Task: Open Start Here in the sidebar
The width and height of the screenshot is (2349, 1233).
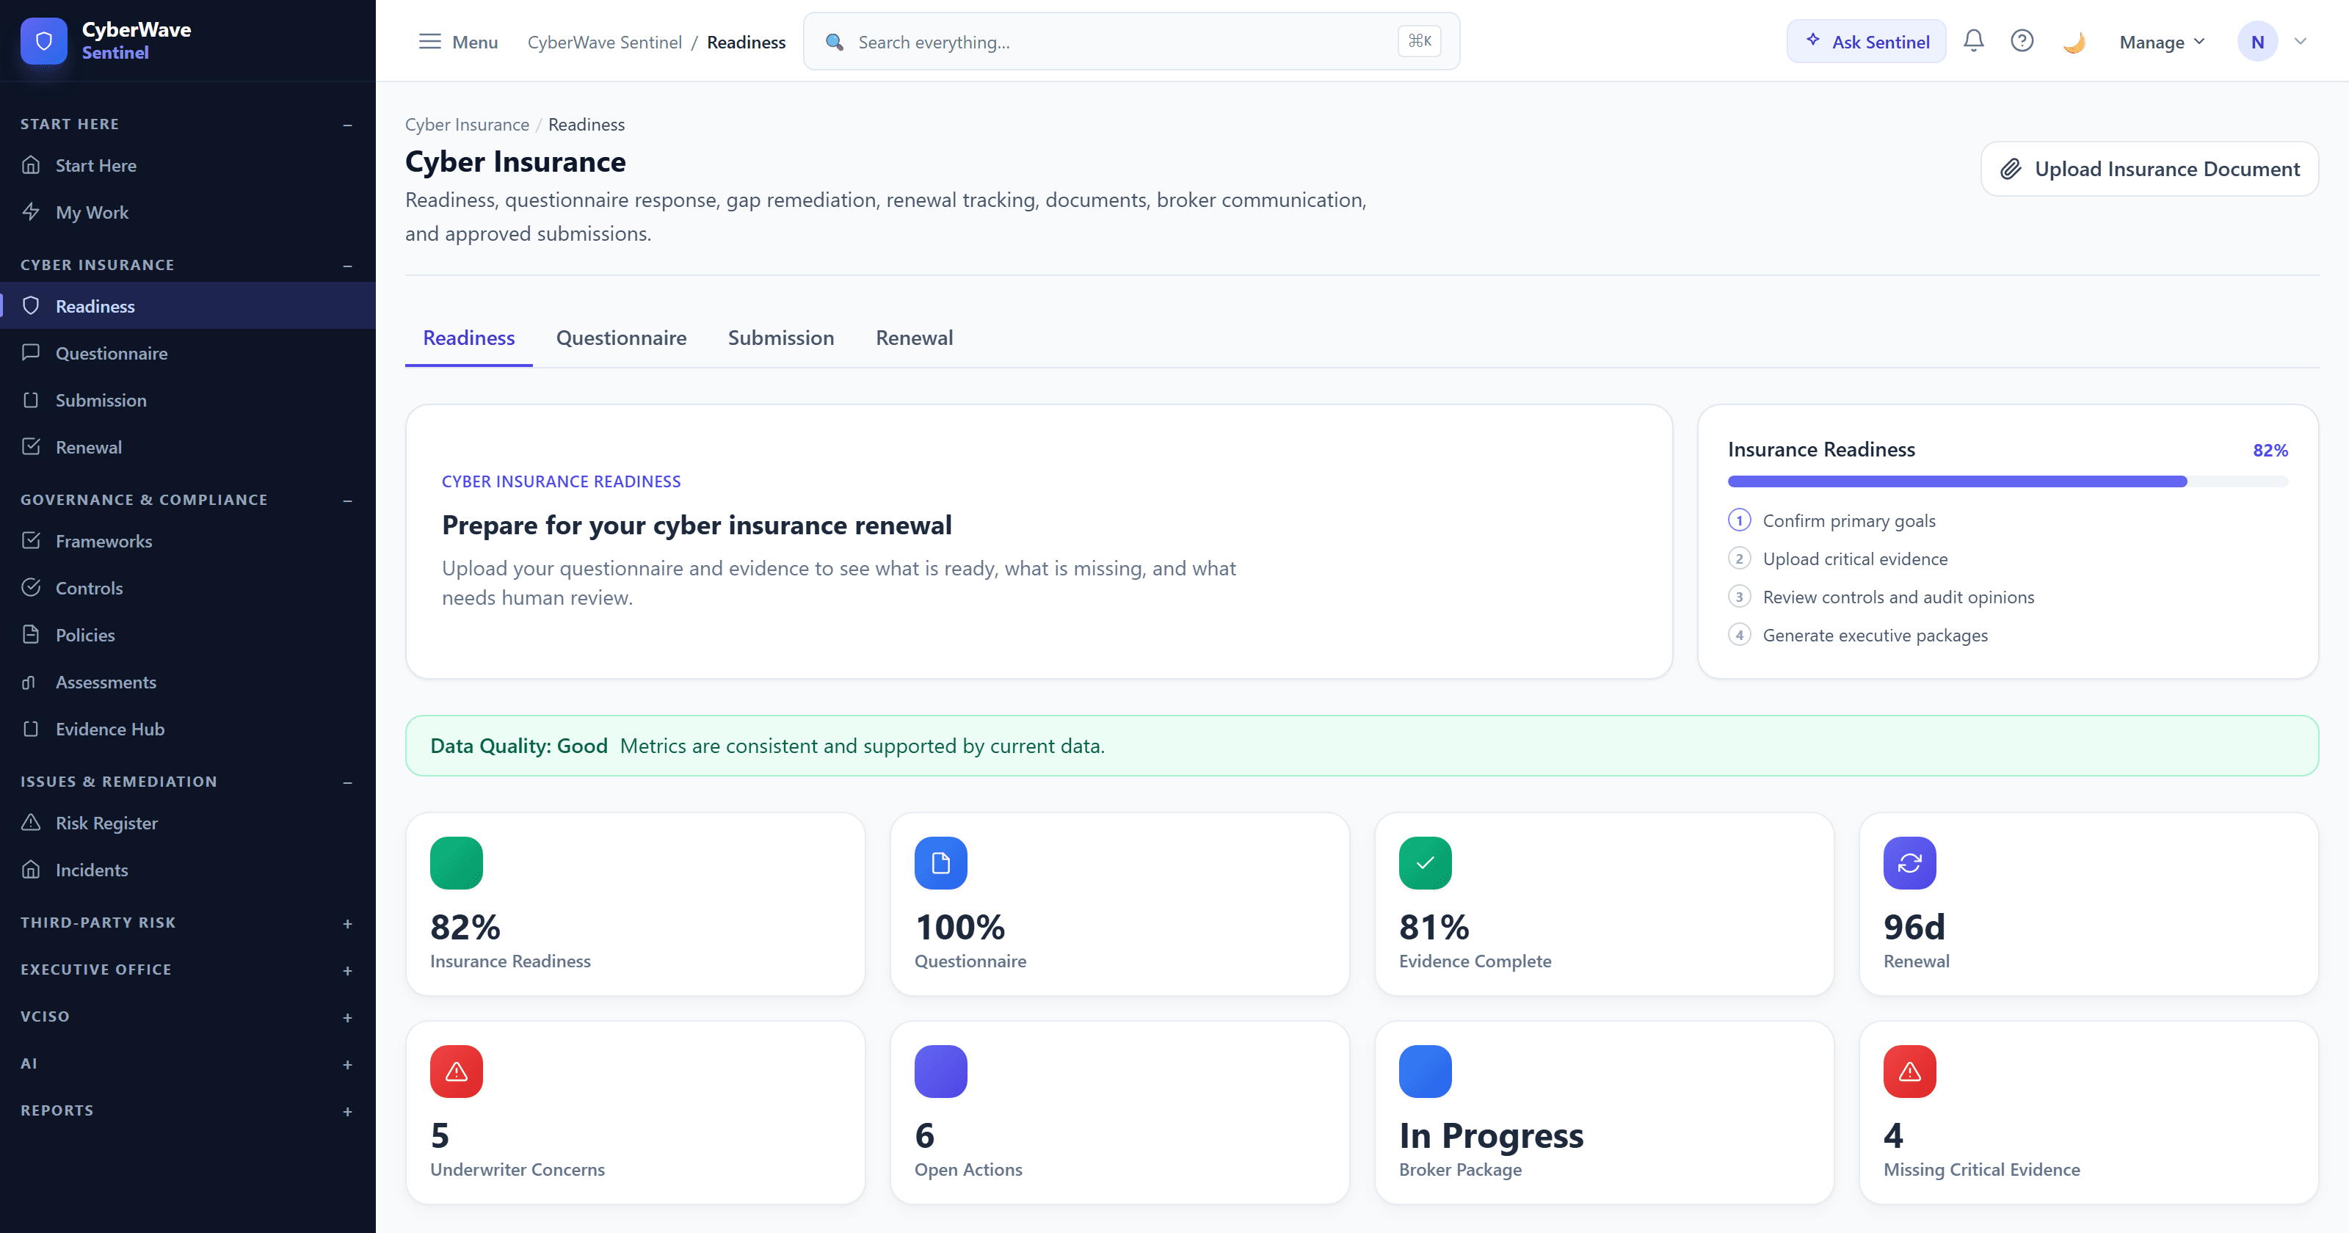Action: [188, 165]
